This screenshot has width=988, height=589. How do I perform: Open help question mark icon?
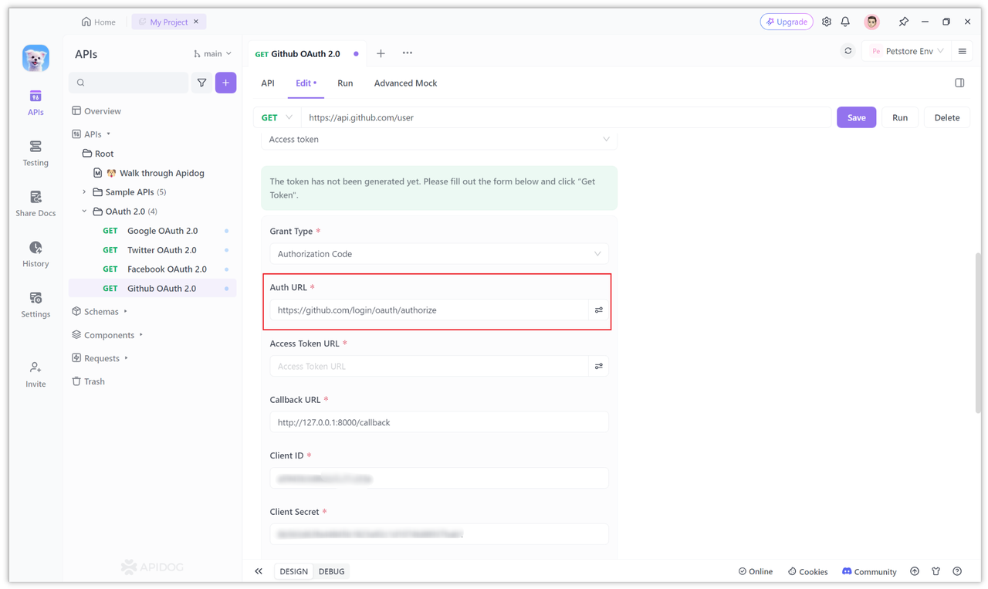click(957, 571)
